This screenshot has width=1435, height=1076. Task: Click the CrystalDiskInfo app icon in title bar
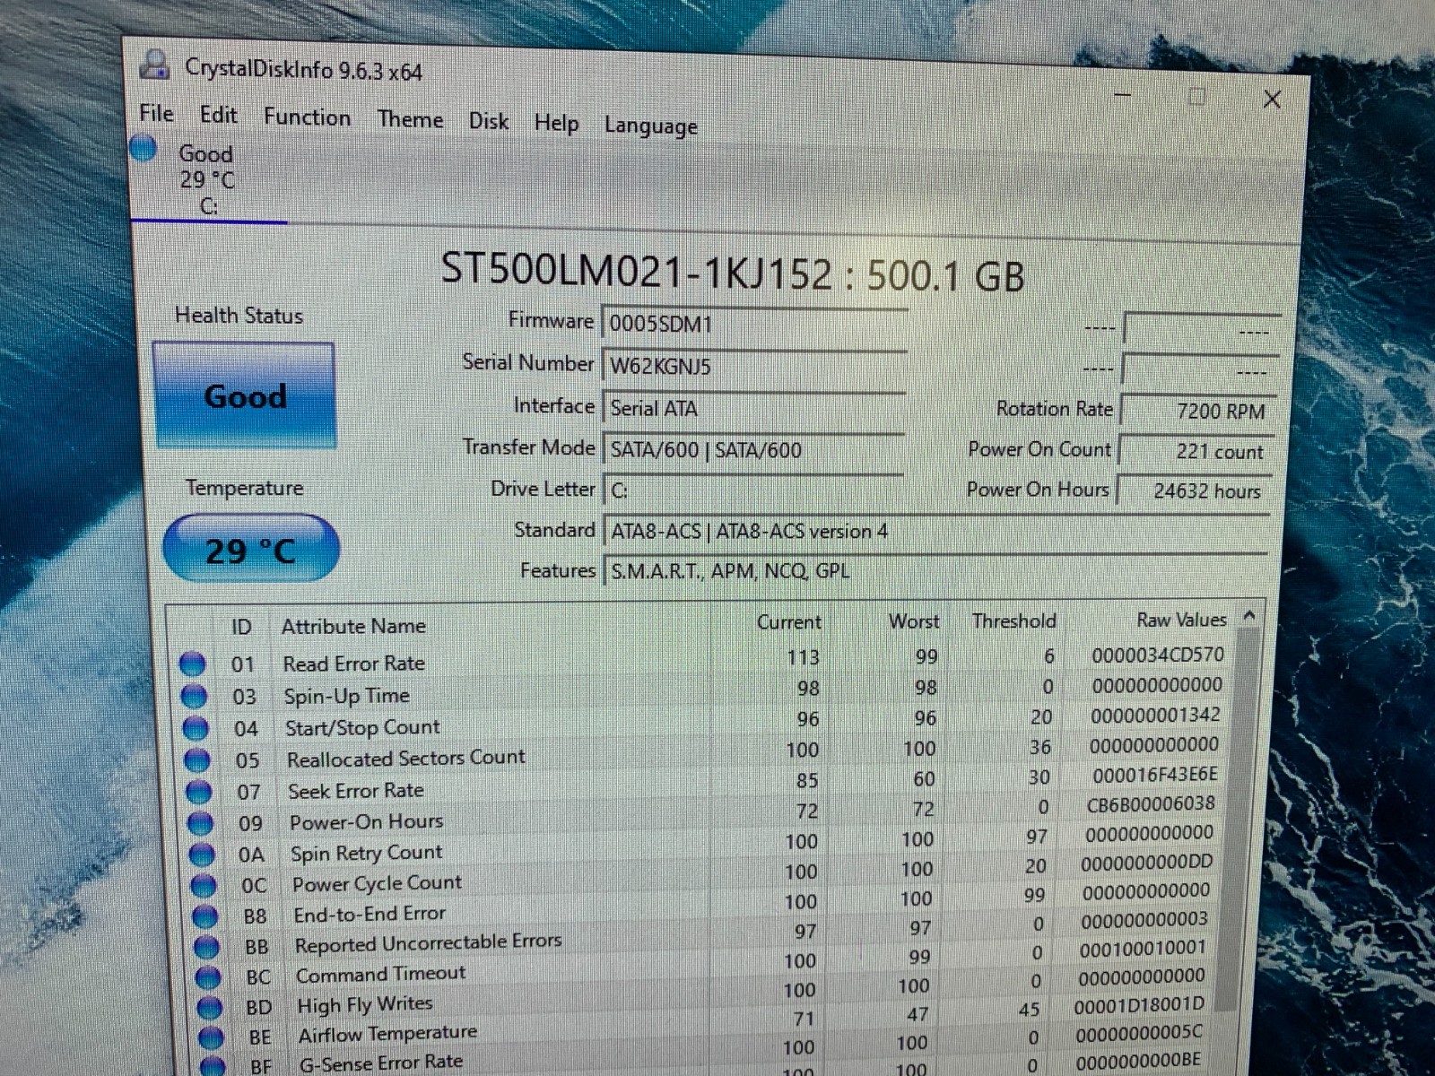(x=155, y=65)
